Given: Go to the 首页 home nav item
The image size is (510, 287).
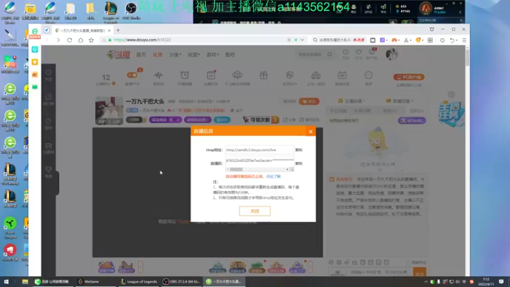Looking at the screenshot, I should [x=141, y=55].
